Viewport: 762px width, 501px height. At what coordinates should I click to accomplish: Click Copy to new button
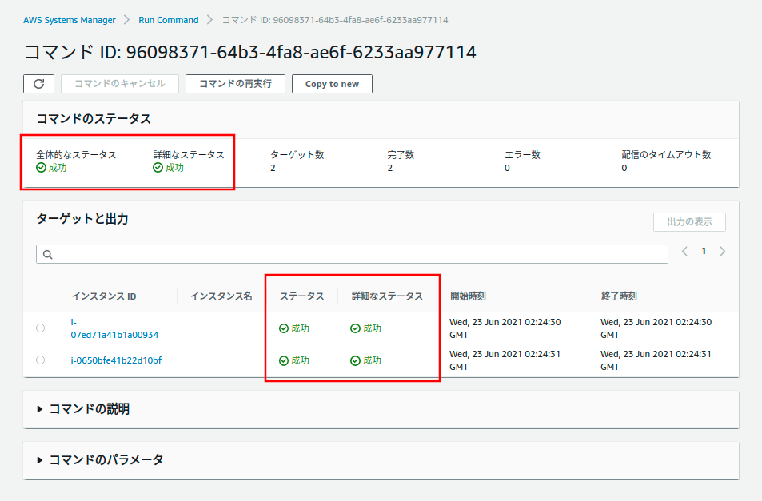point(332,84)
